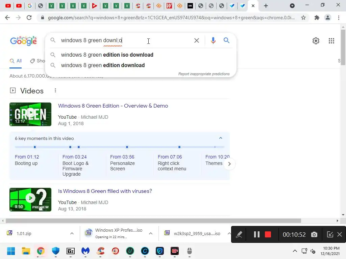Go to Google homepage via logo
Screen dimensions: 346x259
point(23,41)
